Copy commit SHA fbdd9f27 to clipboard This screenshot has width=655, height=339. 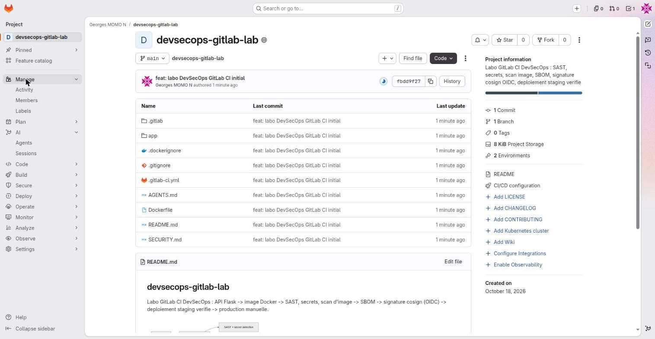tap(431, 81)
